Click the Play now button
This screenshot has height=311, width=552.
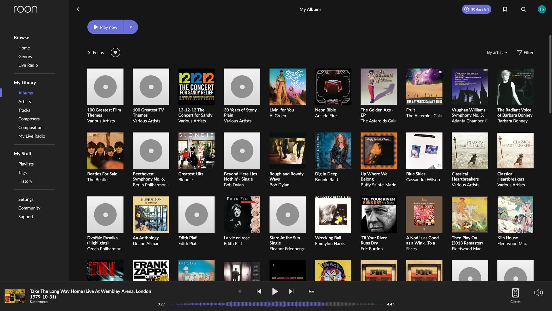point(106,27)
